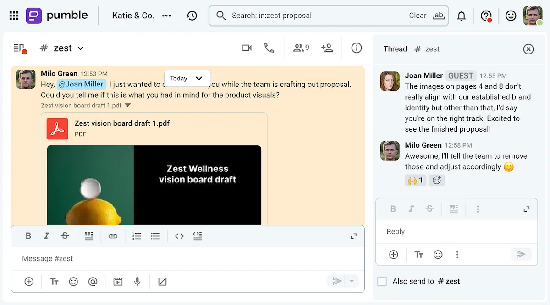The height and width of the screenshot is (305, 550).
Task: Check the Also send to #zest checkbox
Action: tap(382, 281)
